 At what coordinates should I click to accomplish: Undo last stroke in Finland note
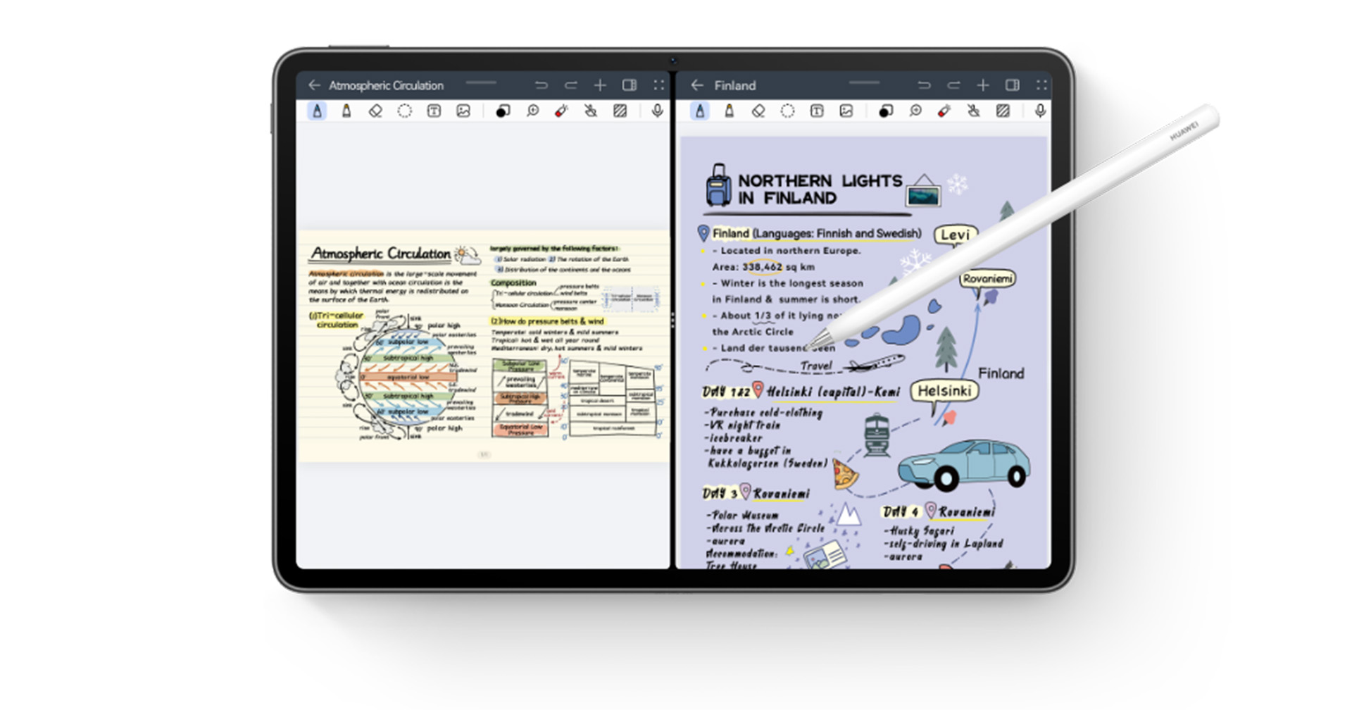[924, 85]
